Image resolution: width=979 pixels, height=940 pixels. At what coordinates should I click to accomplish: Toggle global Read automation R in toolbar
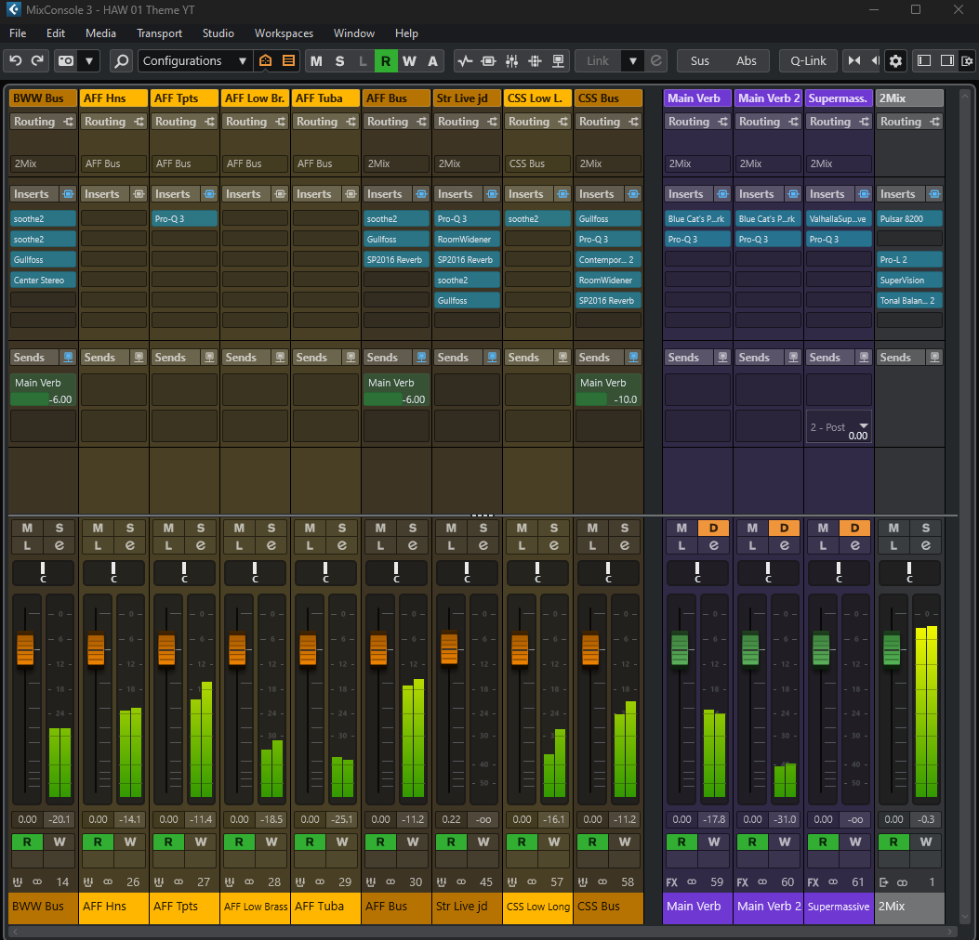tap(385, 60)
